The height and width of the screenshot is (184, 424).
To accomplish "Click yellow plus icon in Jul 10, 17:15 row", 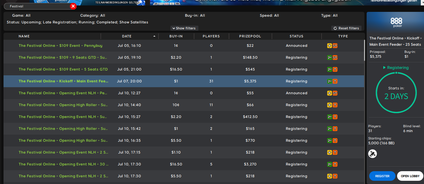I will coord(329,153).
